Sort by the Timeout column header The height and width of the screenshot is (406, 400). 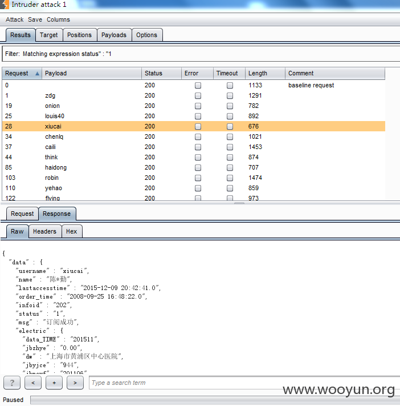[x=229, y=74]
